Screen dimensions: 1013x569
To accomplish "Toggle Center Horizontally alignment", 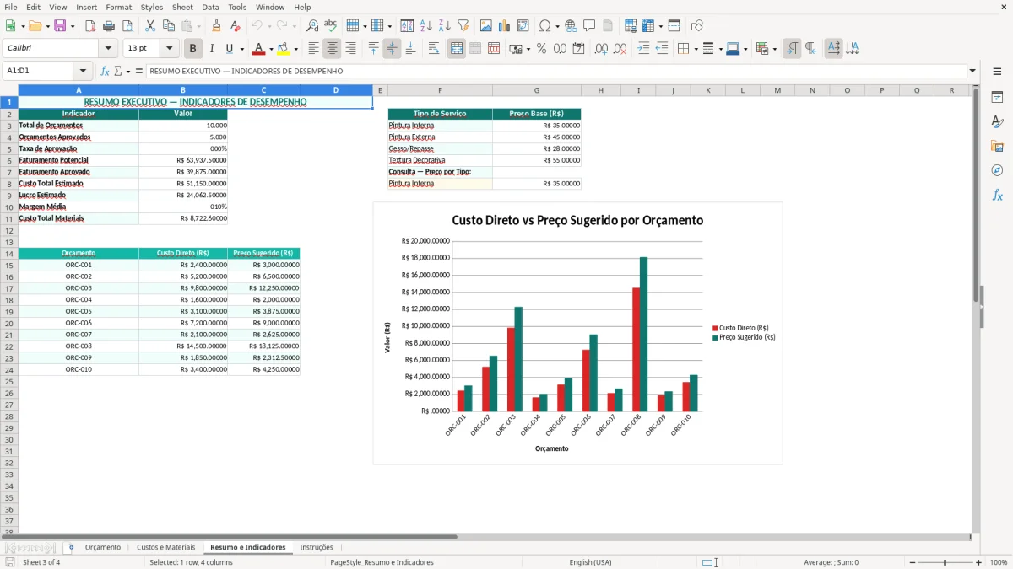I will [332, 49].
